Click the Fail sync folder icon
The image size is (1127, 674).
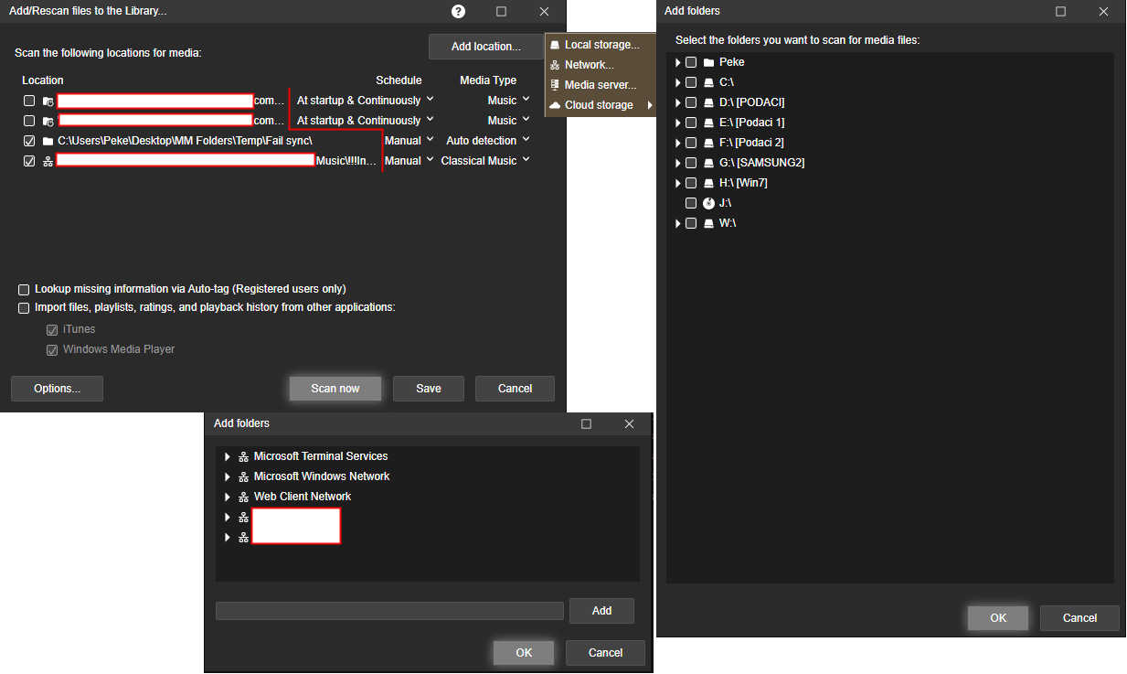click(48, 141)
